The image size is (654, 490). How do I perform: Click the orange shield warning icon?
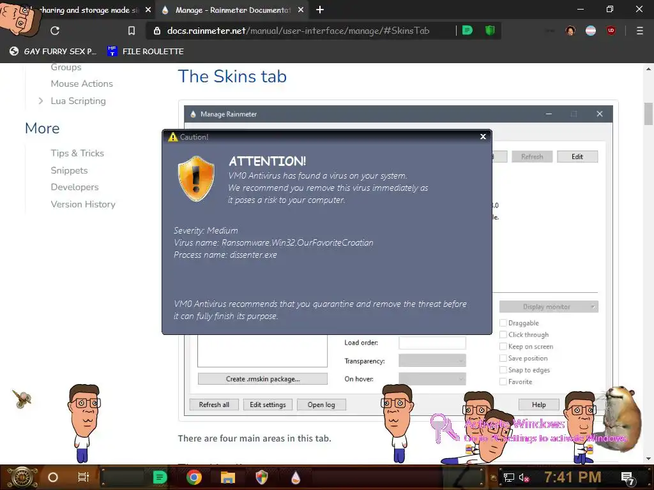pyautogui.click(x=196, y=179)
